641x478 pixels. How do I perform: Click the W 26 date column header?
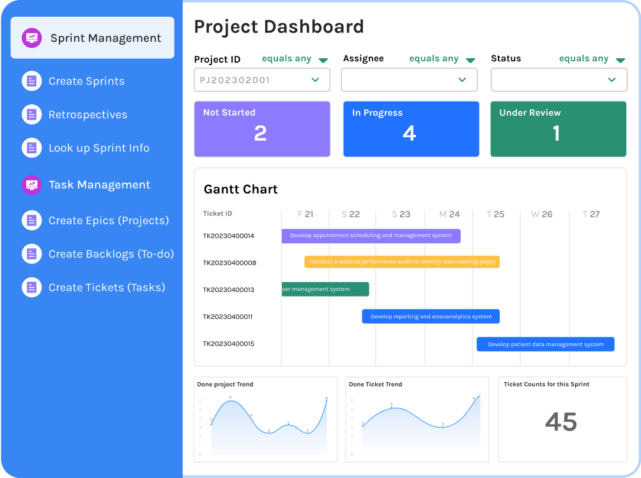(542, 214)
